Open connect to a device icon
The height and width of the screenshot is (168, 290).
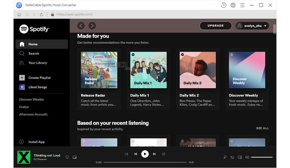240,157
